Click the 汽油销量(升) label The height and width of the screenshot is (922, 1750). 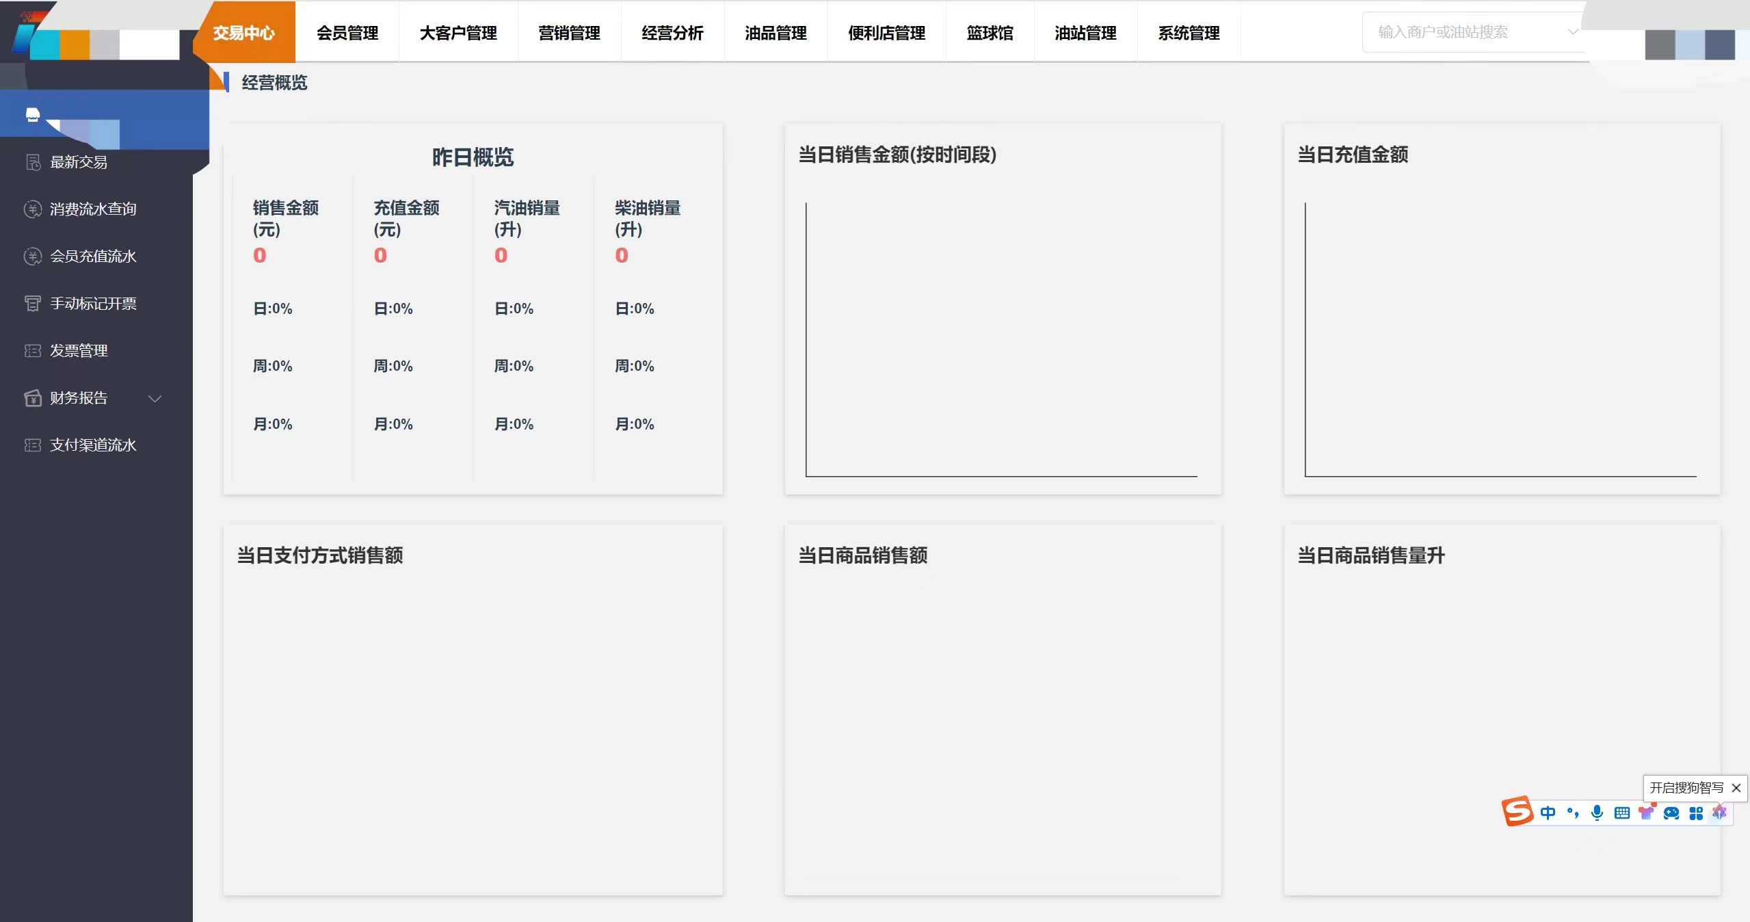[527, 218]
